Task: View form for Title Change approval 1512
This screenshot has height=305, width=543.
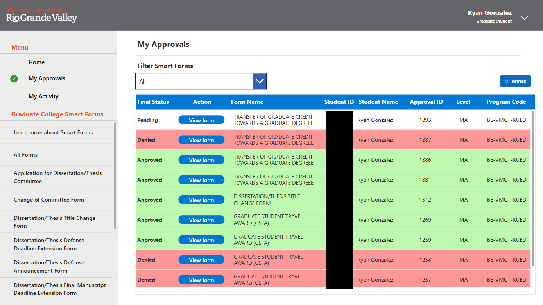Action: coord(201,200)
